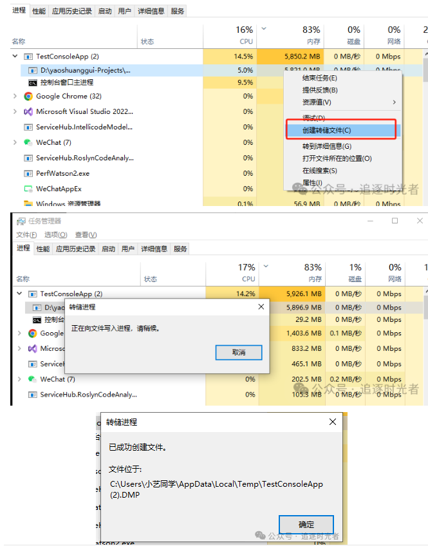Click the WeChatAppEx process icon

click(x=28, y=189)
